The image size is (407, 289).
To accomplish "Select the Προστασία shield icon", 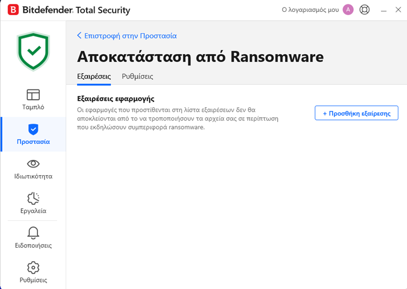I will tap(33, 129).
